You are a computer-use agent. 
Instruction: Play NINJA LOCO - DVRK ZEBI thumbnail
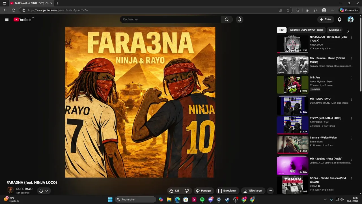[292, 44]
